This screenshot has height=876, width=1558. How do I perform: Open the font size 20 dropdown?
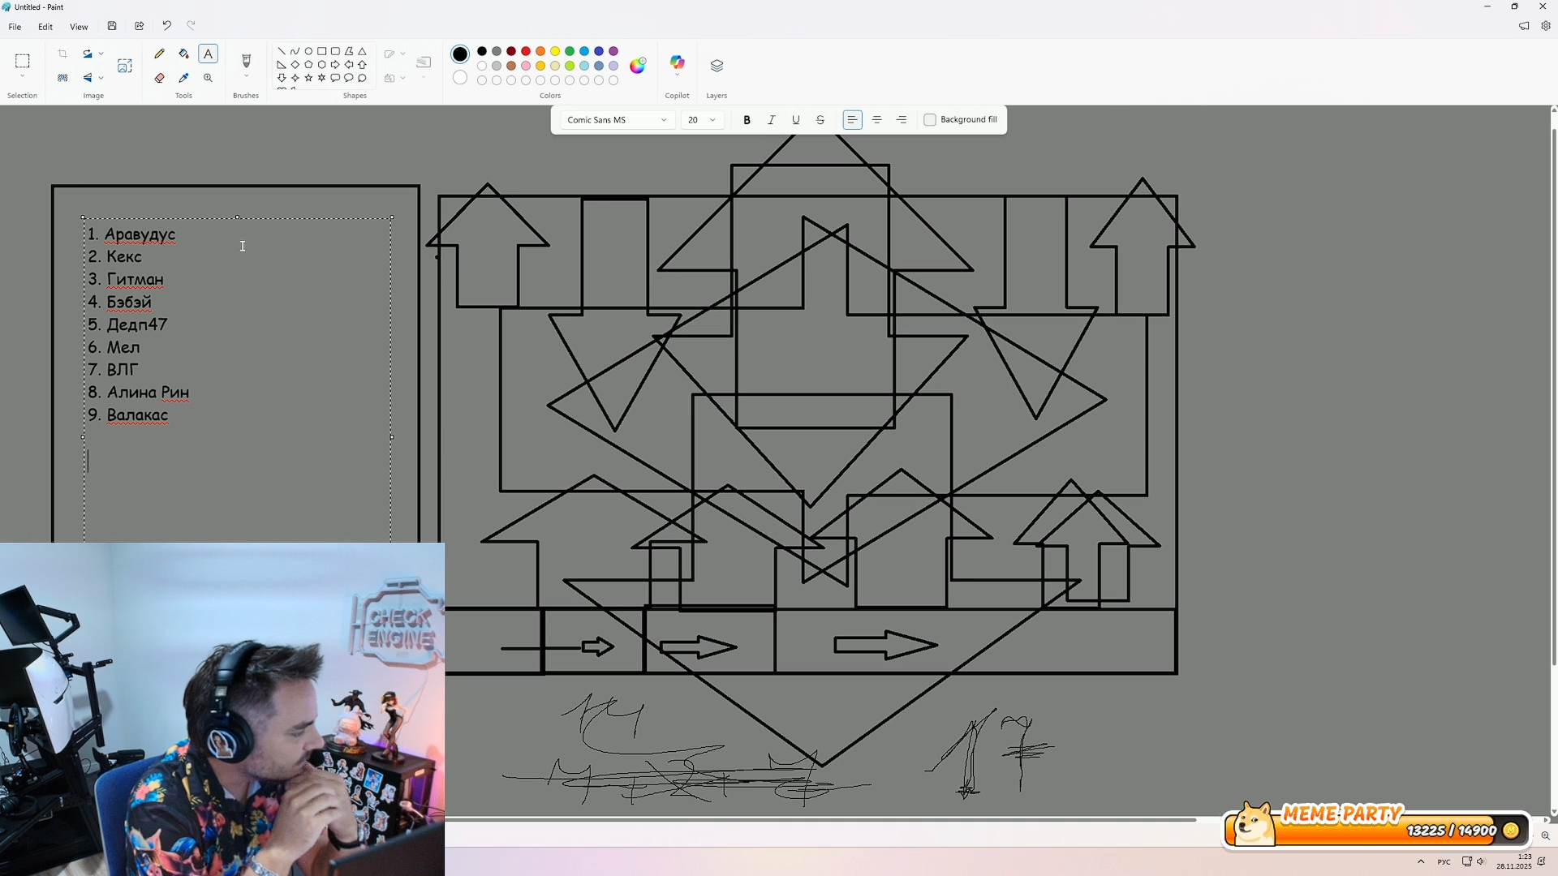tap(702, 120)
